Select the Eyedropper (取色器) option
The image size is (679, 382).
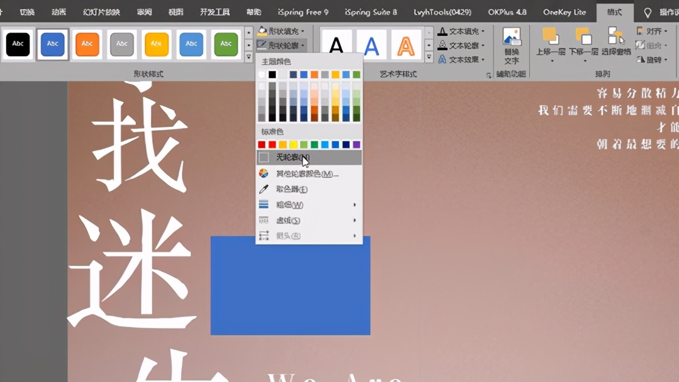pyautogui.click(x=309, y=189)
